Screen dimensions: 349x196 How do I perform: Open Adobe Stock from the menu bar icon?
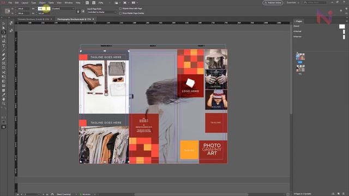click(94, 3)
